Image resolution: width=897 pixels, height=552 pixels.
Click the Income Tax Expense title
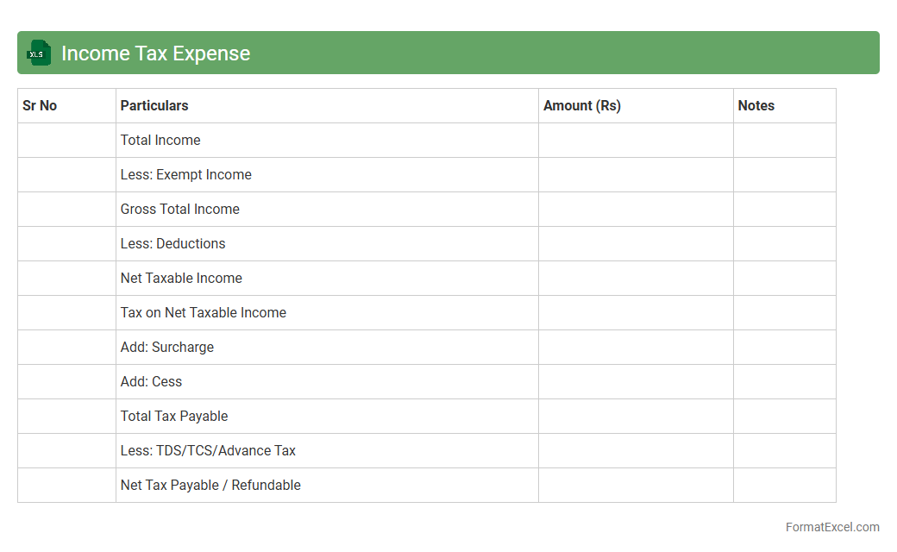click(x=155, y=53)
